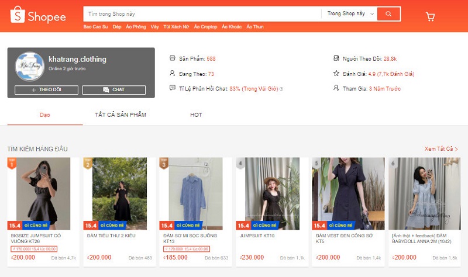Screen dimensions: 468x277
Task: Click the Áo Croptop suggested keyword
Action: pos(205,27)
